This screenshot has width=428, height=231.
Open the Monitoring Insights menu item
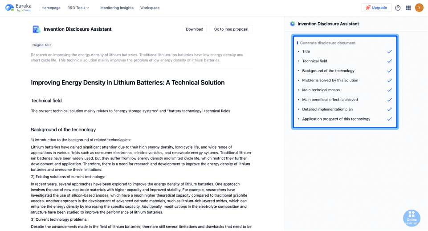pos(117,8)
